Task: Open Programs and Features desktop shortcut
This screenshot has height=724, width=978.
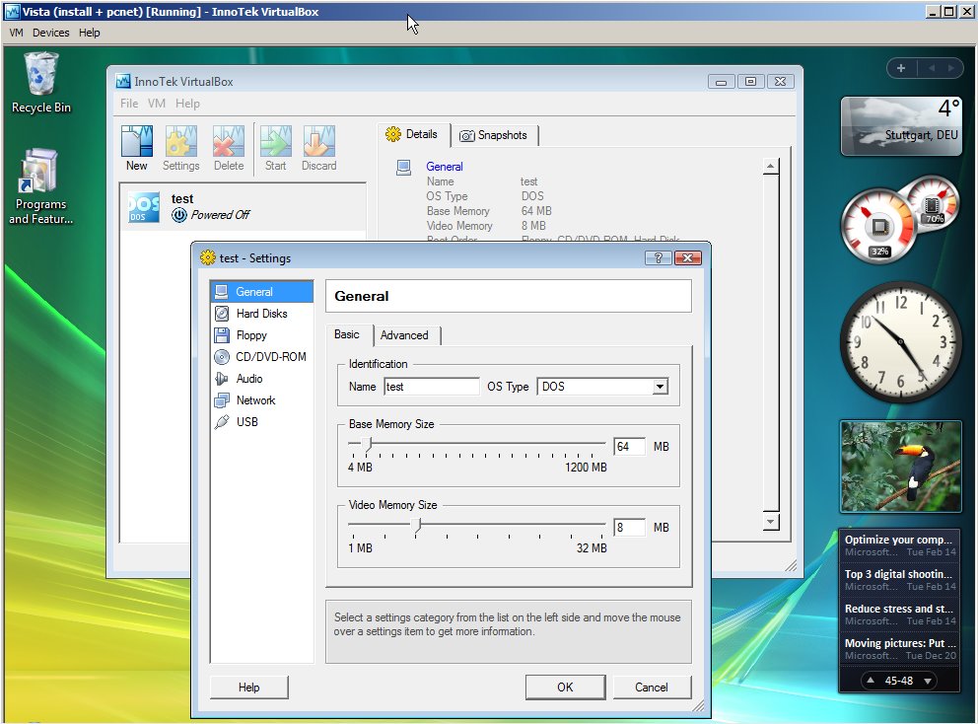Action: (x=40, y=186)
